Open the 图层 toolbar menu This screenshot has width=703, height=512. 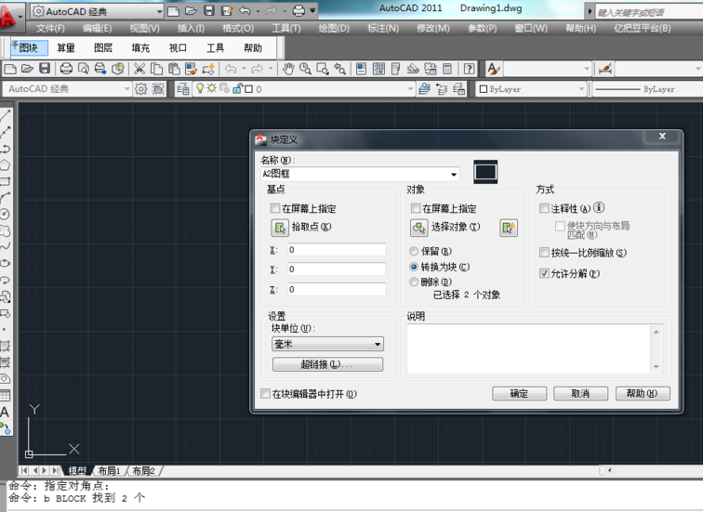click(103, 48)
